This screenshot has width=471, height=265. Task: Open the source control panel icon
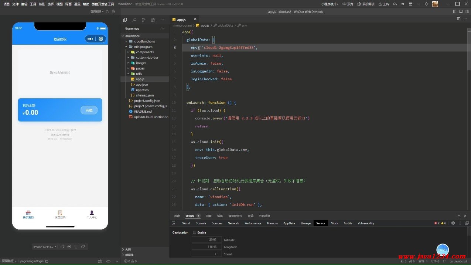coord(144,20)
